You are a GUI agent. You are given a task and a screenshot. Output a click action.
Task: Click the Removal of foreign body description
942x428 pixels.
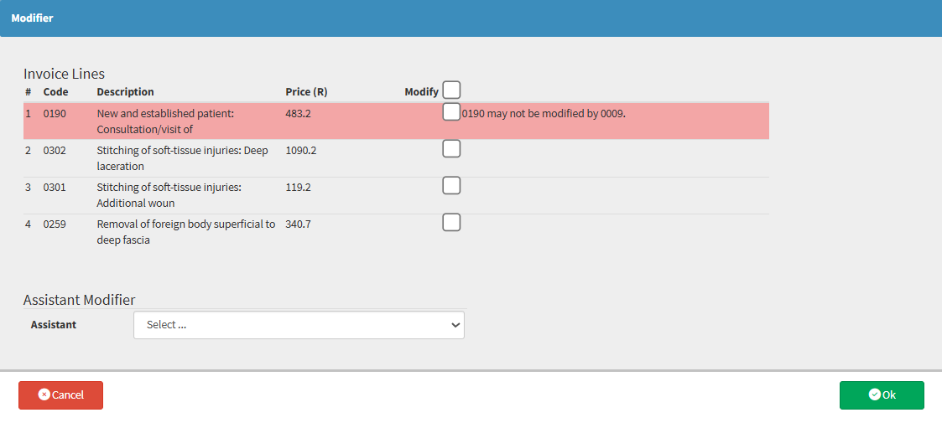(186, 232)
